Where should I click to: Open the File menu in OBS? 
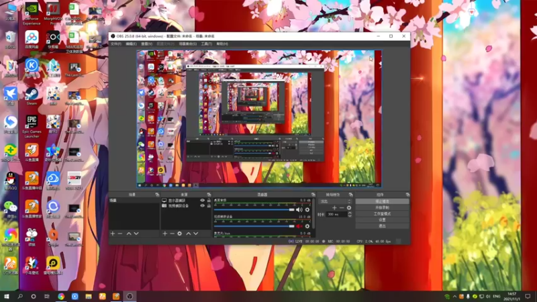[115, 44]
